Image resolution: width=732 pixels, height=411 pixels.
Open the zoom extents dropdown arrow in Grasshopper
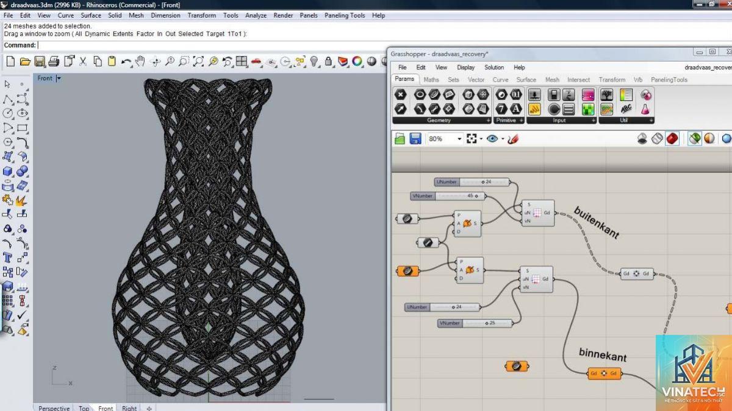[x=481, y=139]
